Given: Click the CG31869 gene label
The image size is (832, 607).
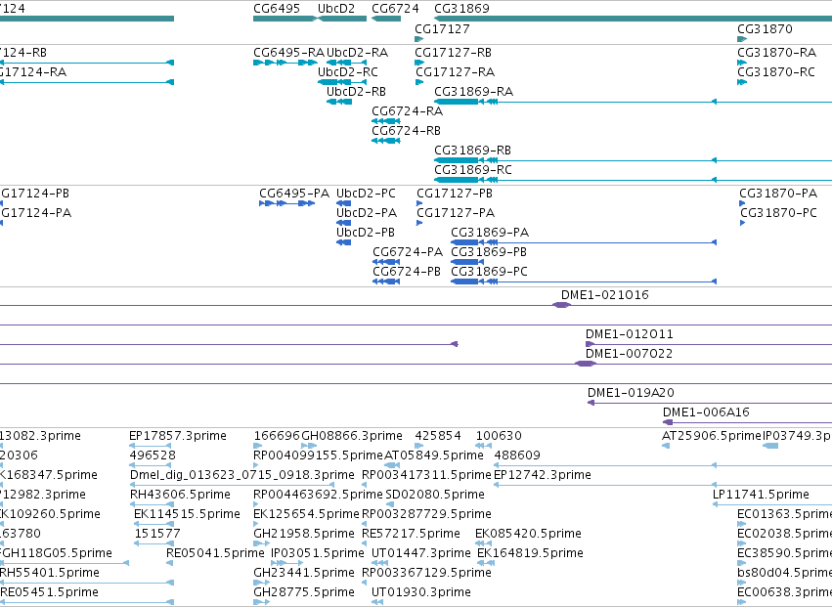Looking at the screenshot, I should (x=461, y=9).
